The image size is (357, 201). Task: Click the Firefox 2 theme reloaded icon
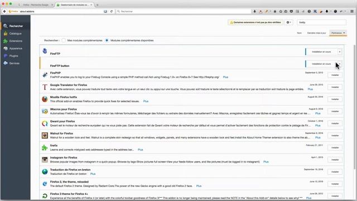45,184
